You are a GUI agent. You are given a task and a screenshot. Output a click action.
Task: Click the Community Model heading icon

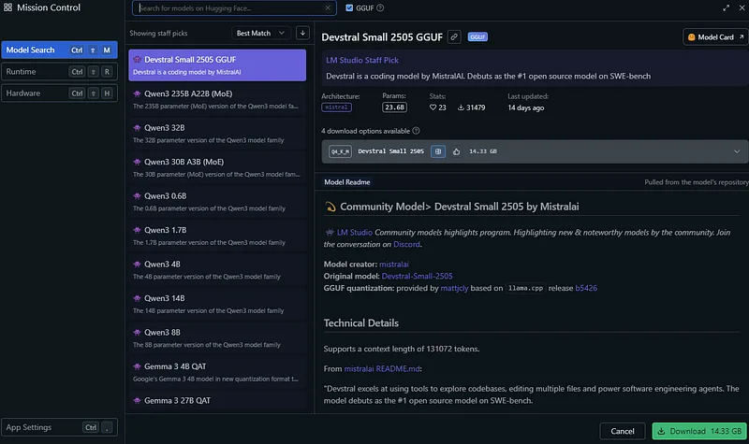(330, 207)
